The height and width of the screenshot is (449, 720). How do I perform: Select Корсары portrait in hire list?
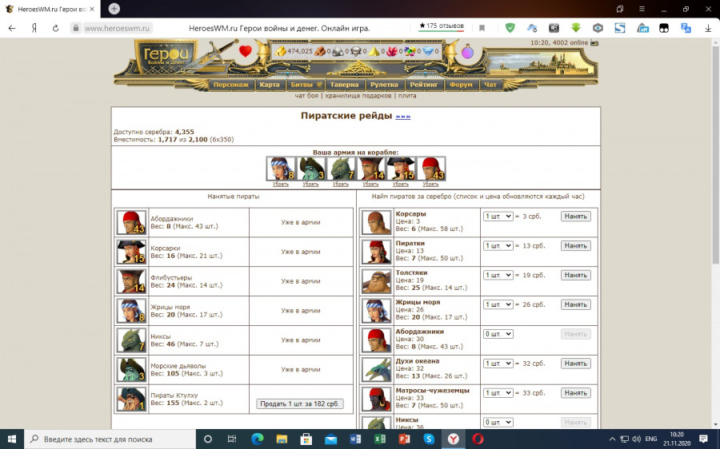point(377,222)
